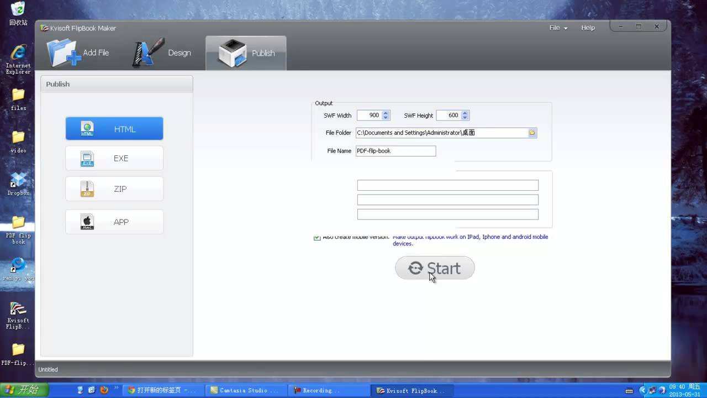Switch to Chrome taskbar window
This screenshot has width=707, height=398.
(x=163, y=390)
